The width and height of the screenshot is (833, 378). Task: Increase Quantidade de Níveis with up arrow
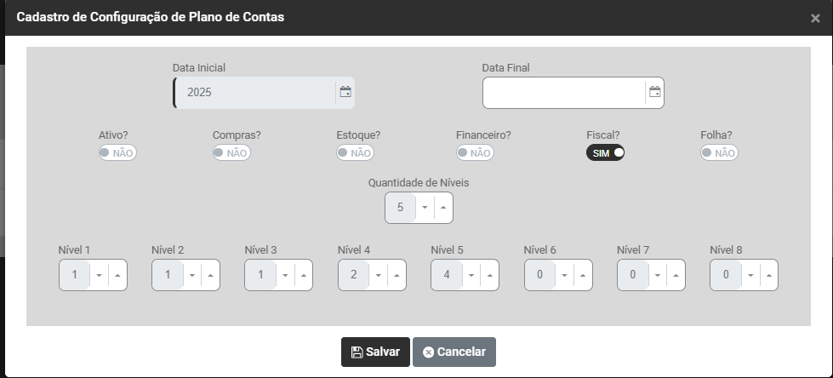pos(443,208)
